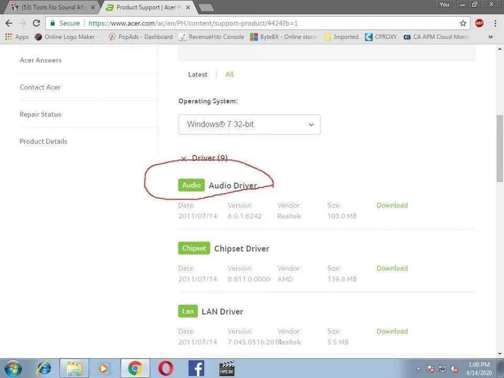Open the Chrome three-dot menu
Image resolution: width=504 pixels, height=378 pixels.
pos(495,23)
